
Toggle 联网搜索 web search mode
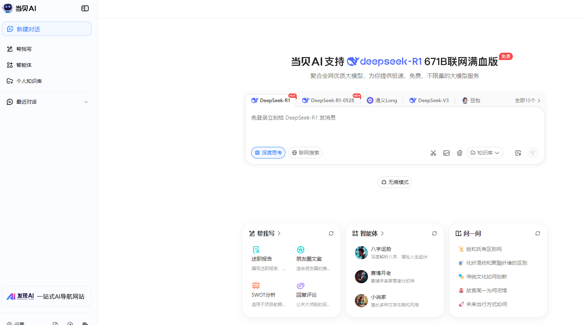pyautogui.click(x=305, y=153)
